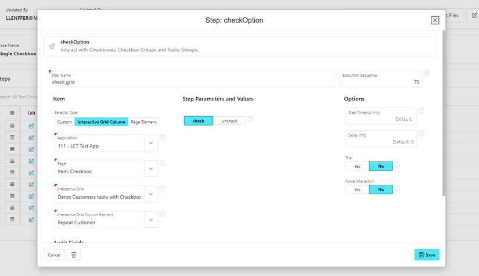This screenshot has height=276, width=479.
Task: Choose Interactive Grid Column selector type
Action: [102, 122]
